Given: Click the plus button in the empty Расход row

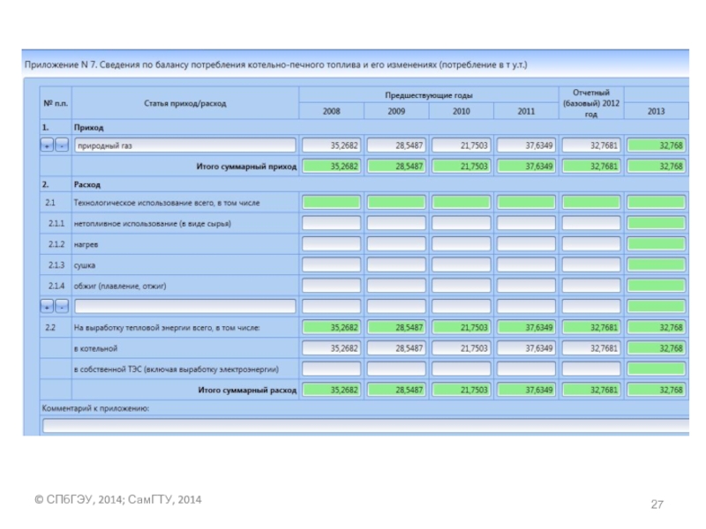Looking at the screenshot, I should tap(48, 306).
